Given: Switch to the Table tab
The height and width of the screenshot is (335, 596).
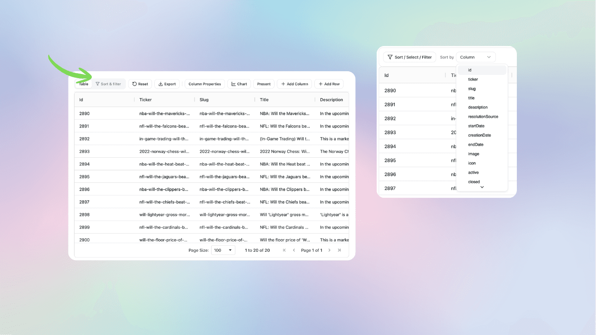Looking at the screenshot, I should 83,84.
